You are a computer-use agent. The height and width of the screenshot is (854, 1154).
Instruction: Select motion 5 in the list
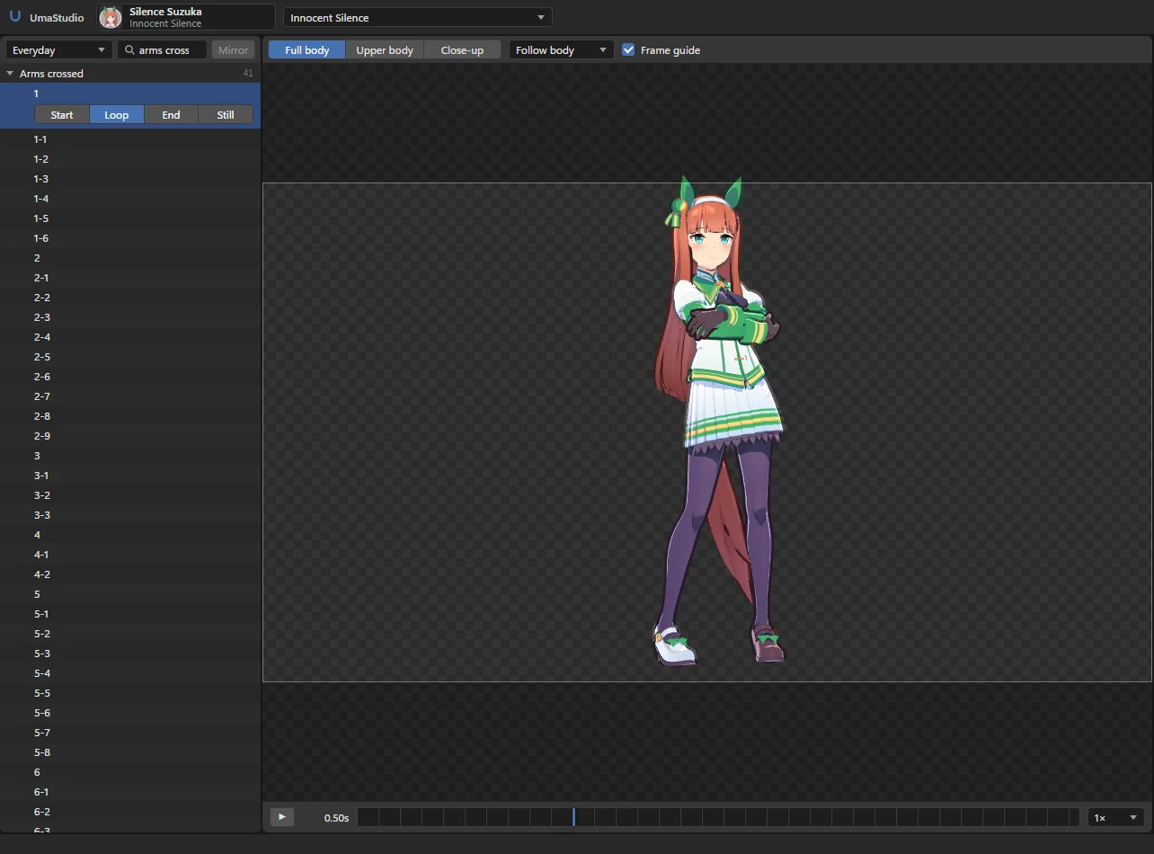[130, 594]
